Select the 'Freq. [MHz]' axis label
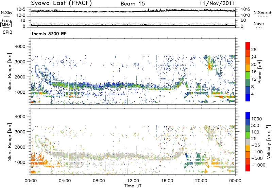272x188 pixels. (6, 23)
